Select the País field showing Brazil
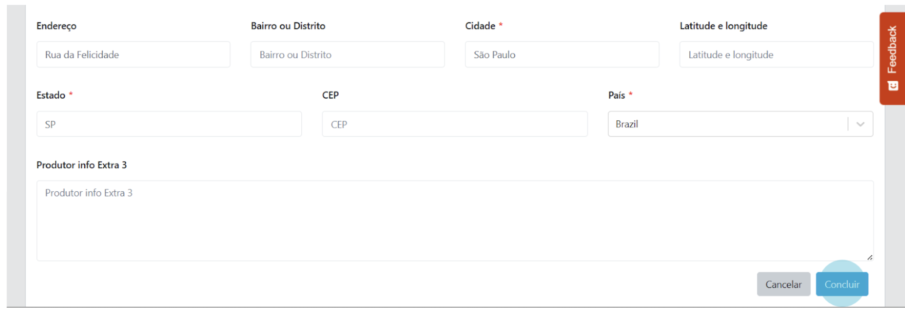 pyautogui.click(x=740, y=124)
